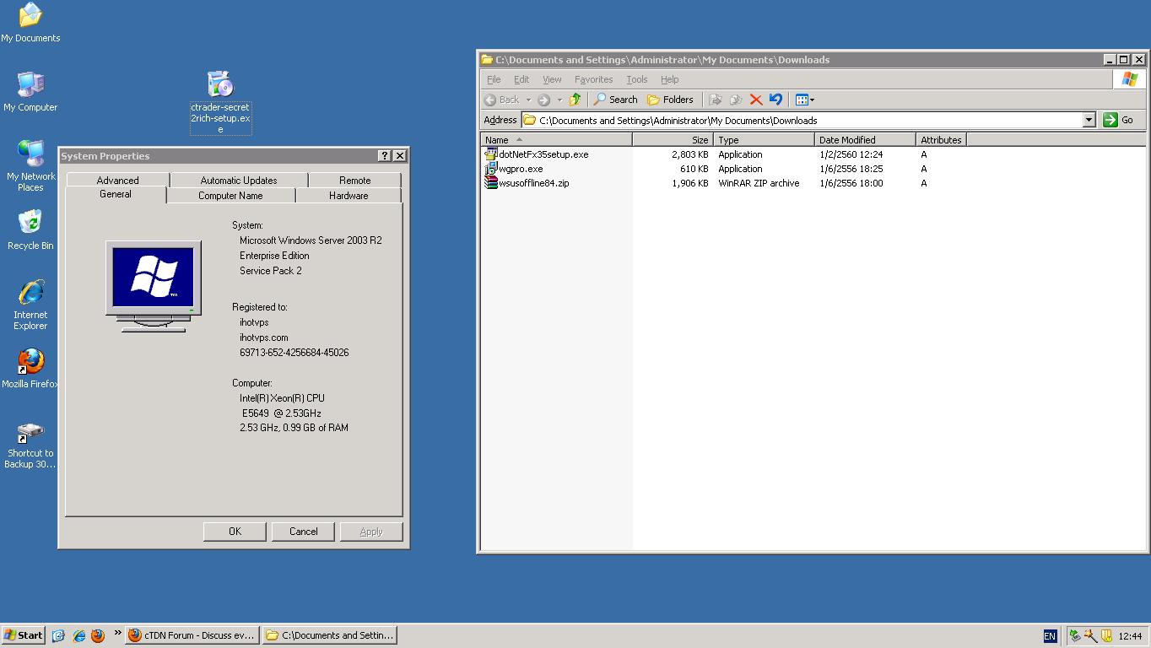Toggle the Folders pane button

tap(670, 100)
